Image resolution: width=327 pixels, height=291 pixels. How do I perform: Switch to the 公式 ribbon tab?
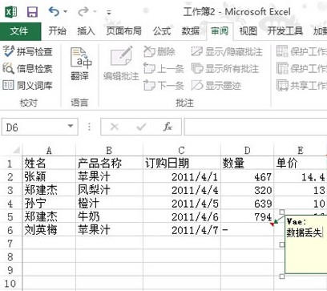[x=162, y=31]
